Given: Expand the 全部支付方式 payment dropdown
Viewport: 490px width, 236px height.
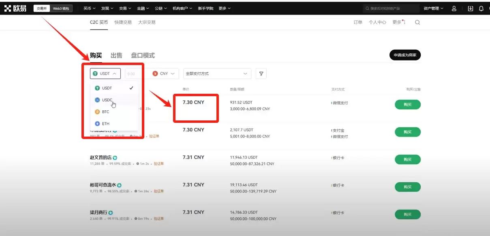Looking at the screenshot, I should (x=217, y=74).
